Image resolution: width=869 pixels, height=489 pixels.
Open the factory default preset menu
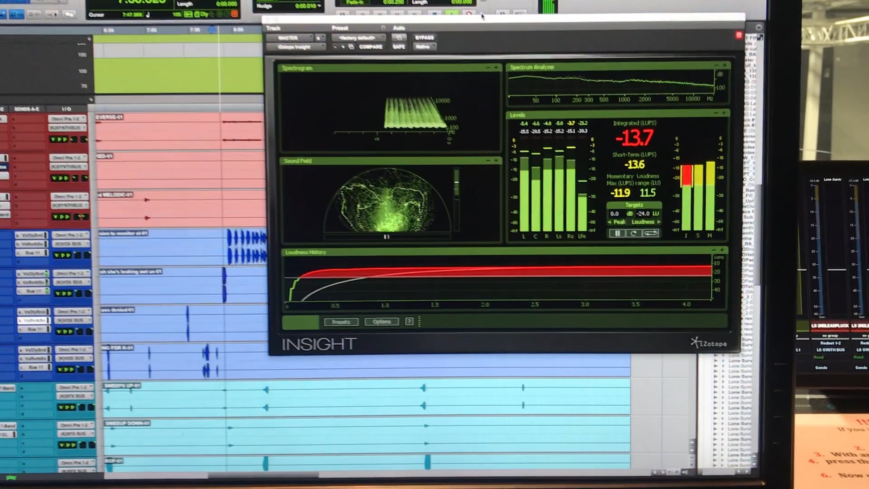[x=358, y=38]
